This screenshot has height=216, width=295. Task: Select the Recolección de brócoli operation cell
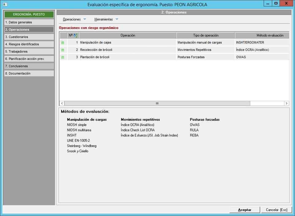128,50
